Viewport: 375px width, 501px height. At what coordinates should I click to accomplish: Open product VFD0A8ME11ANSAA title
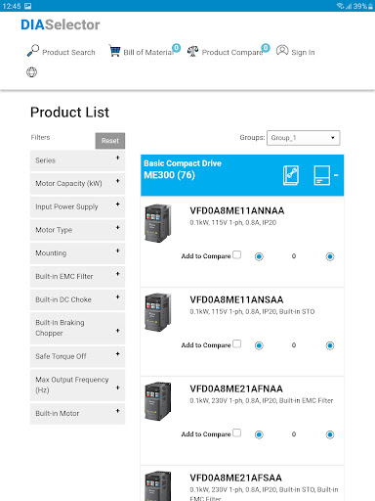coord(236,299)
